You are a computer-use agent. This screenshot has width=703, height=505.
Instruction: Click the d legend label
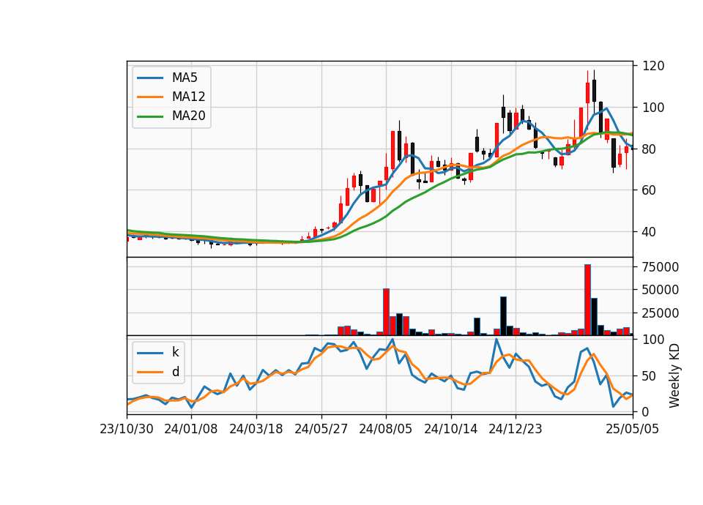click(x=175, y=372)
